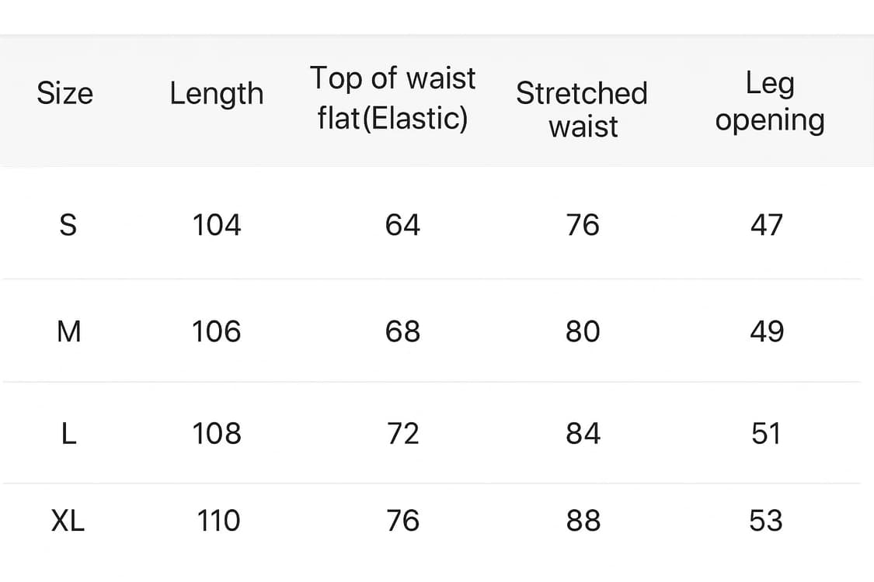The height and width of the screenshot is (582, 874).
Task: Click the Size column header
Action: (64, 94)
